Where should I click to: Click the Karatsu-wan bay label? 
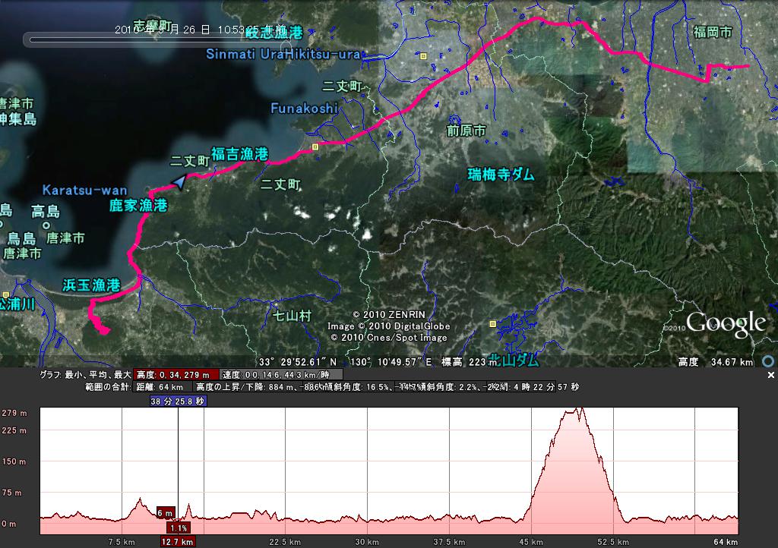coord(85,191)
